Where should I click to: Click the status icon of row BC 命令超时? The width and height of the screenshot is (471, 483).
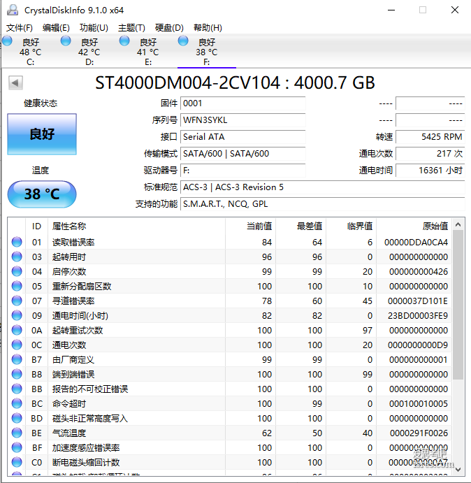[17, 403]
